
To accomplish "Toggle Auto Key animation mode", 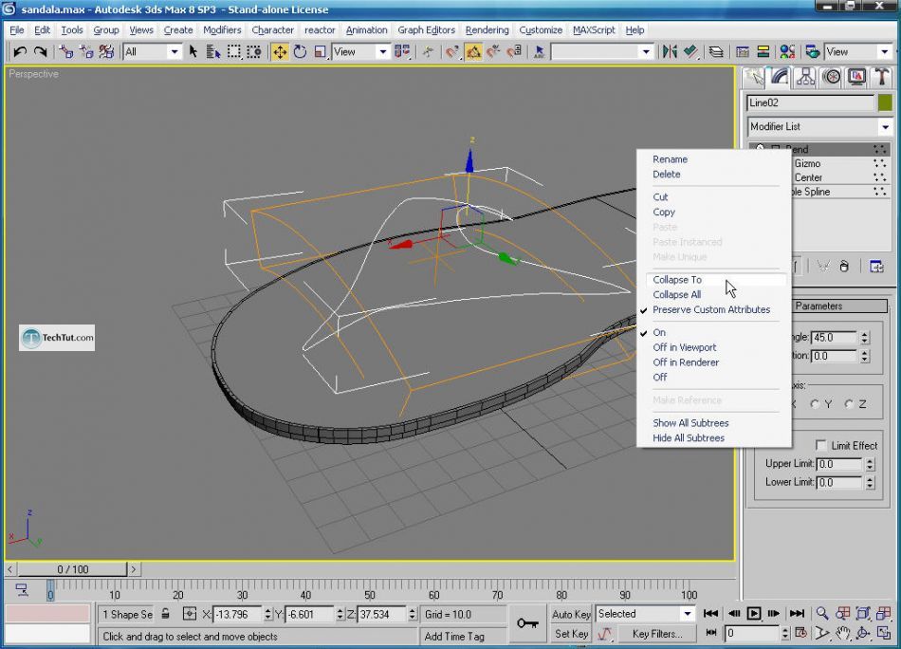I will (x=571, y=614).
